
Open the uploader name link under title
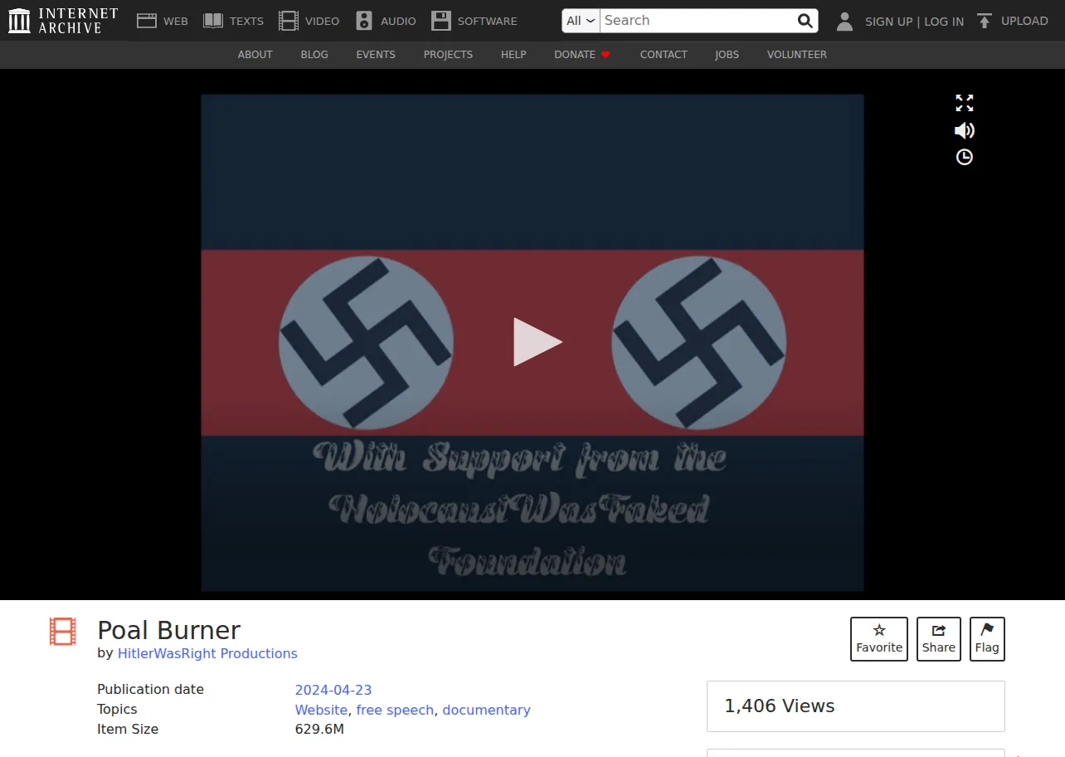point(207,653)
